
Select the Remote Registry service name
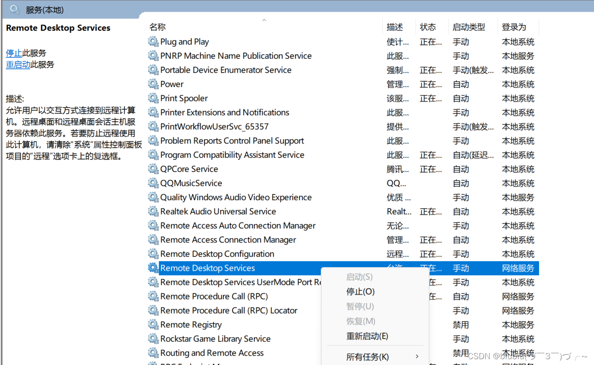(x=191, y=325)
